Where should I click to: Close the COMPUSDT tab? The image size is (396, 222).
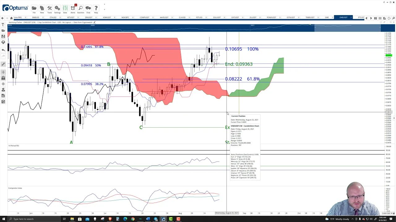pos(152,18)
